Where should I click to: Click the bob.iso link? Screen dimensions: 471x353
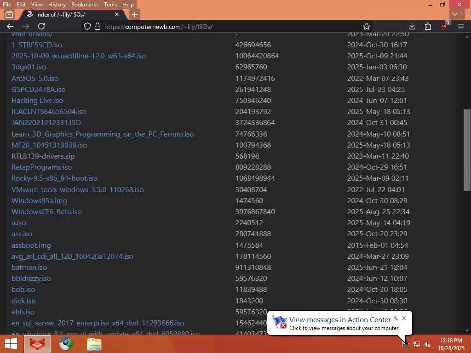point(23,290)
